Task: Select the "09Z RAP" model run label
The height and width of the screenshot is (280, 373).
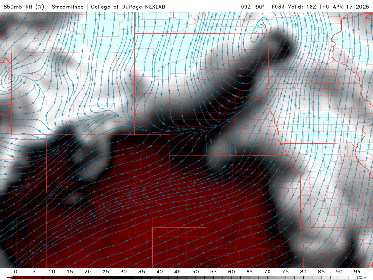Action: coord(252,7)
